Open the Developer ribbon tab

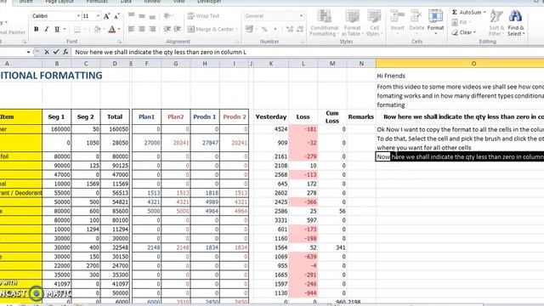[x=209, y=2]
